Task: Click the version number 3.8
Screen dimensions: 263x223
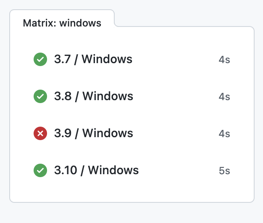Action: (x=63, y=97)
